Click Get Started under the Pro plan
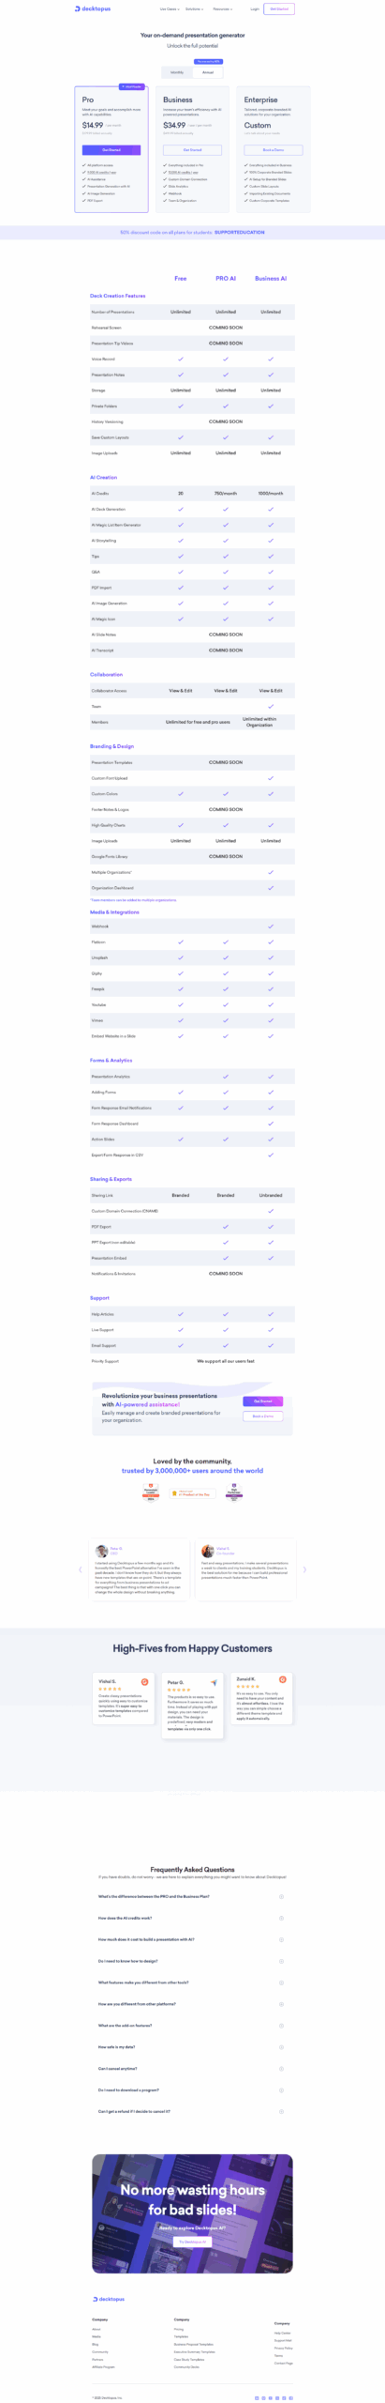This screenshot has width=385, height=2403. (111, 149)
